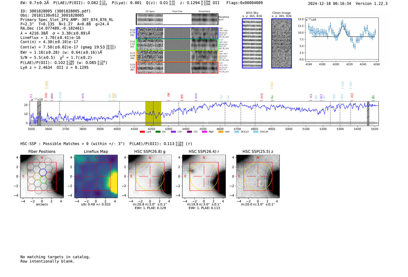The image size is (408, 277).
Task: Click the red Lyα legend swatch
Action: (142, 132)
